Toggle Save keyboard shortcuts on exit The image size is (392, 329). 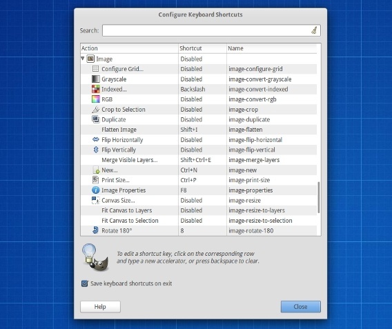point(84,283)
